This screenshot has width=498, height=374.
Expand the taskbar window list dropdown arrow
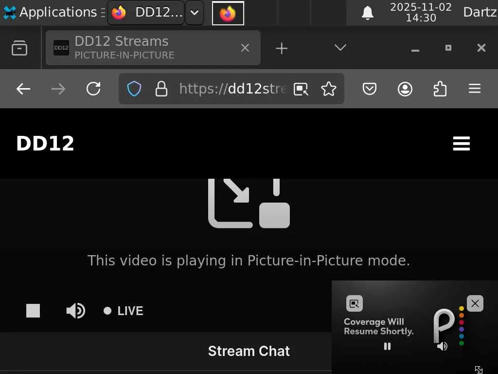195,13
